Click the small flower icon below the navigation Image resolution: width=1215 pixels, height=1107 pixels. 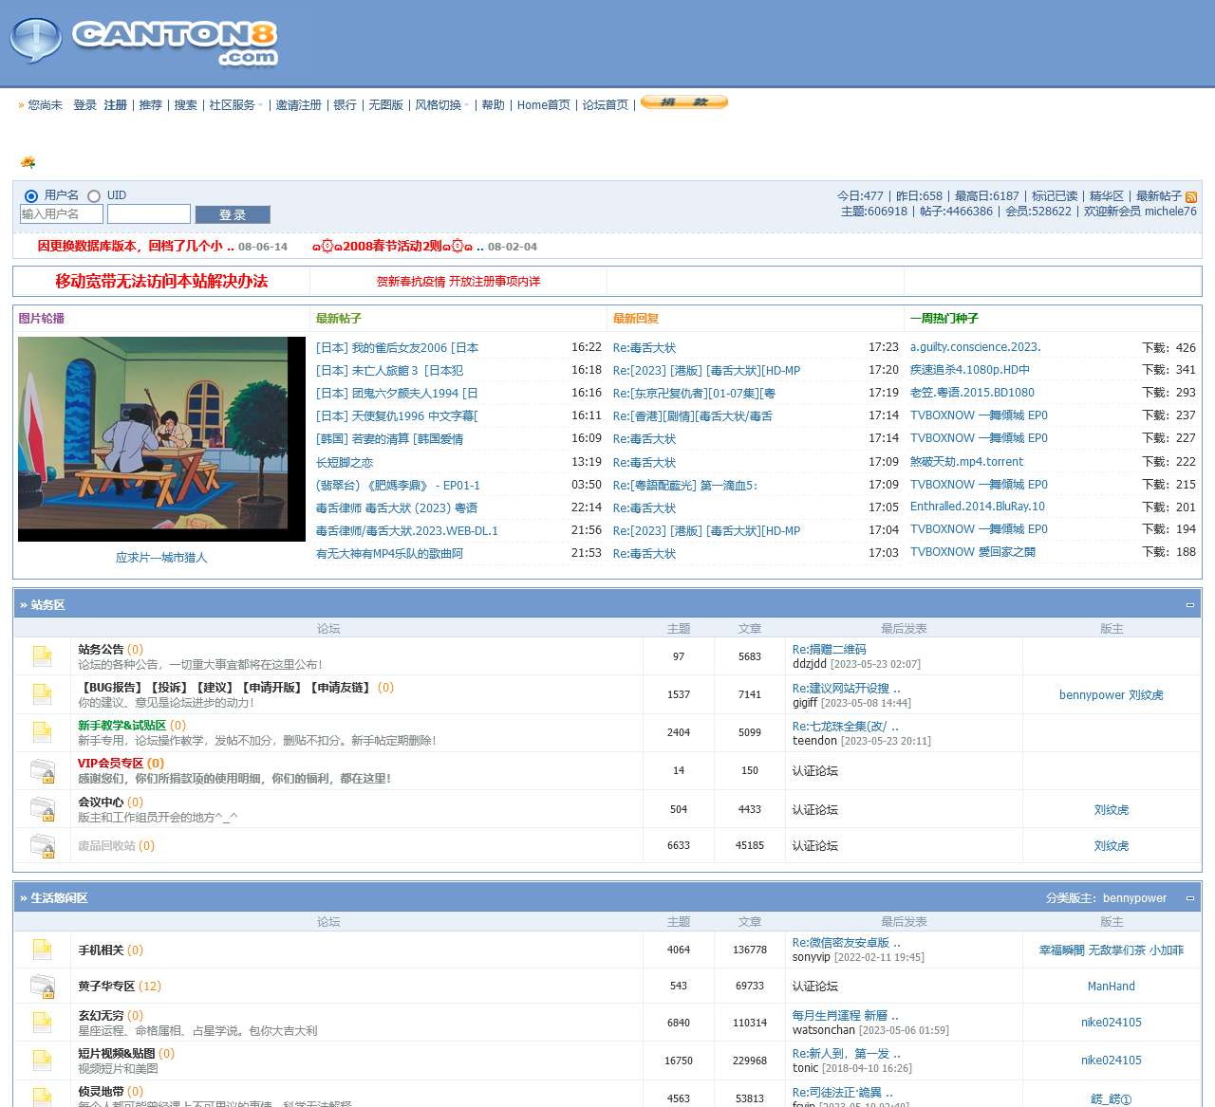[x=28, y=162]
